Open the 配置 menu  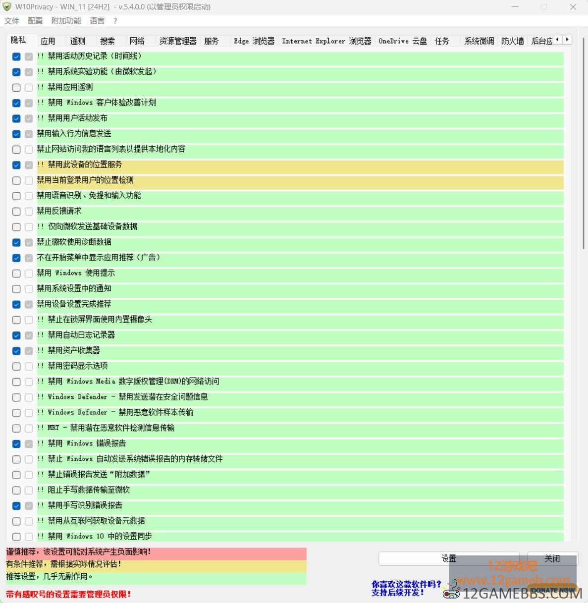(35, 21)
